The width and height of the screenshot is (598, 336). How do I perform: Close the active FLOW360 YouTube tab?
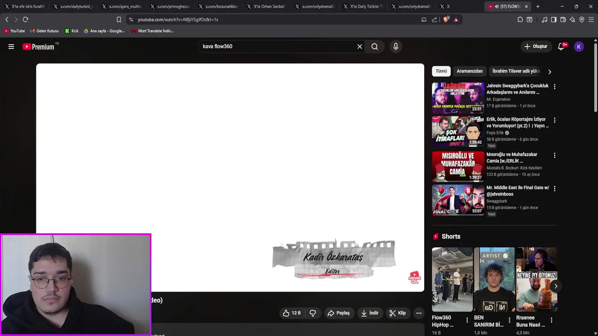click(x=526, y=7)
